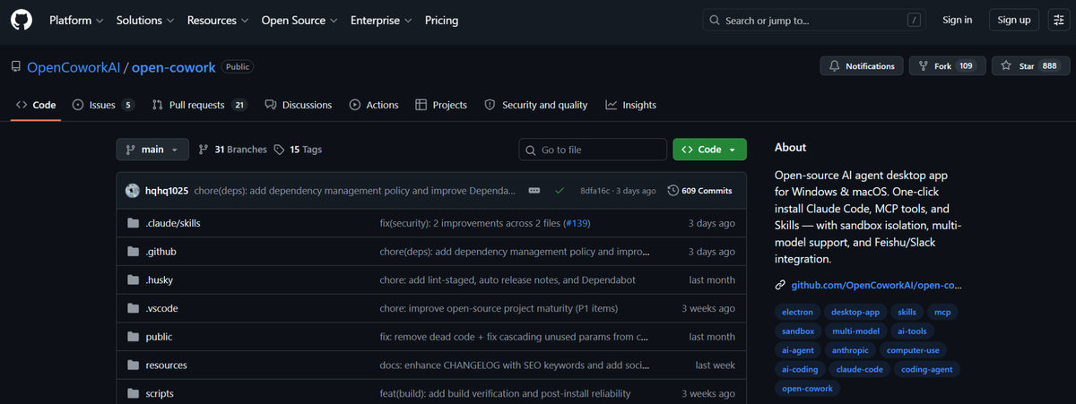Screen dimensions: 1076x404
Task: Open 609 Commits history link
Action: (x=700, y=191)
